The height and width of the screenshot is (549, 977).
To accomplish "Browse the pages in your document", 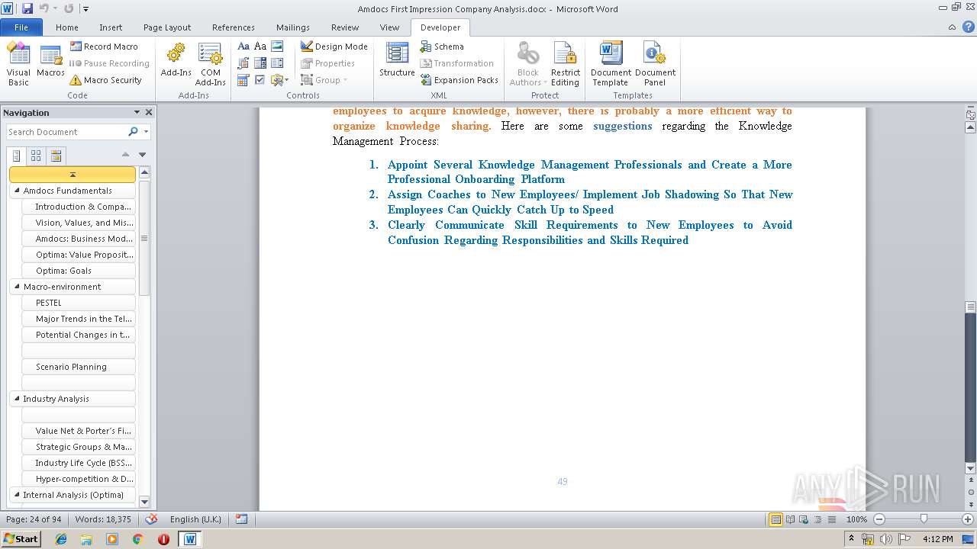I will 36,156.
